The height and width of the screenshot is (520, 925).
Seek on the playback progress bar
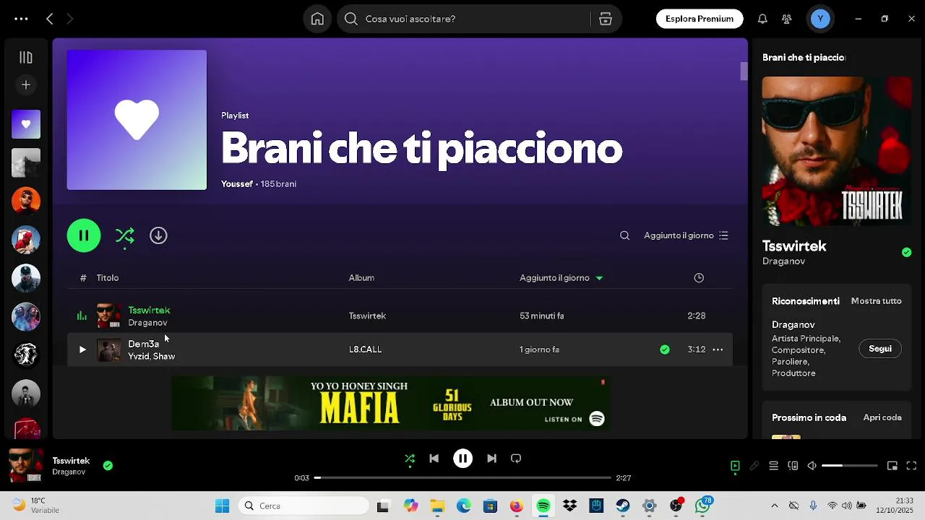[462, 478]
